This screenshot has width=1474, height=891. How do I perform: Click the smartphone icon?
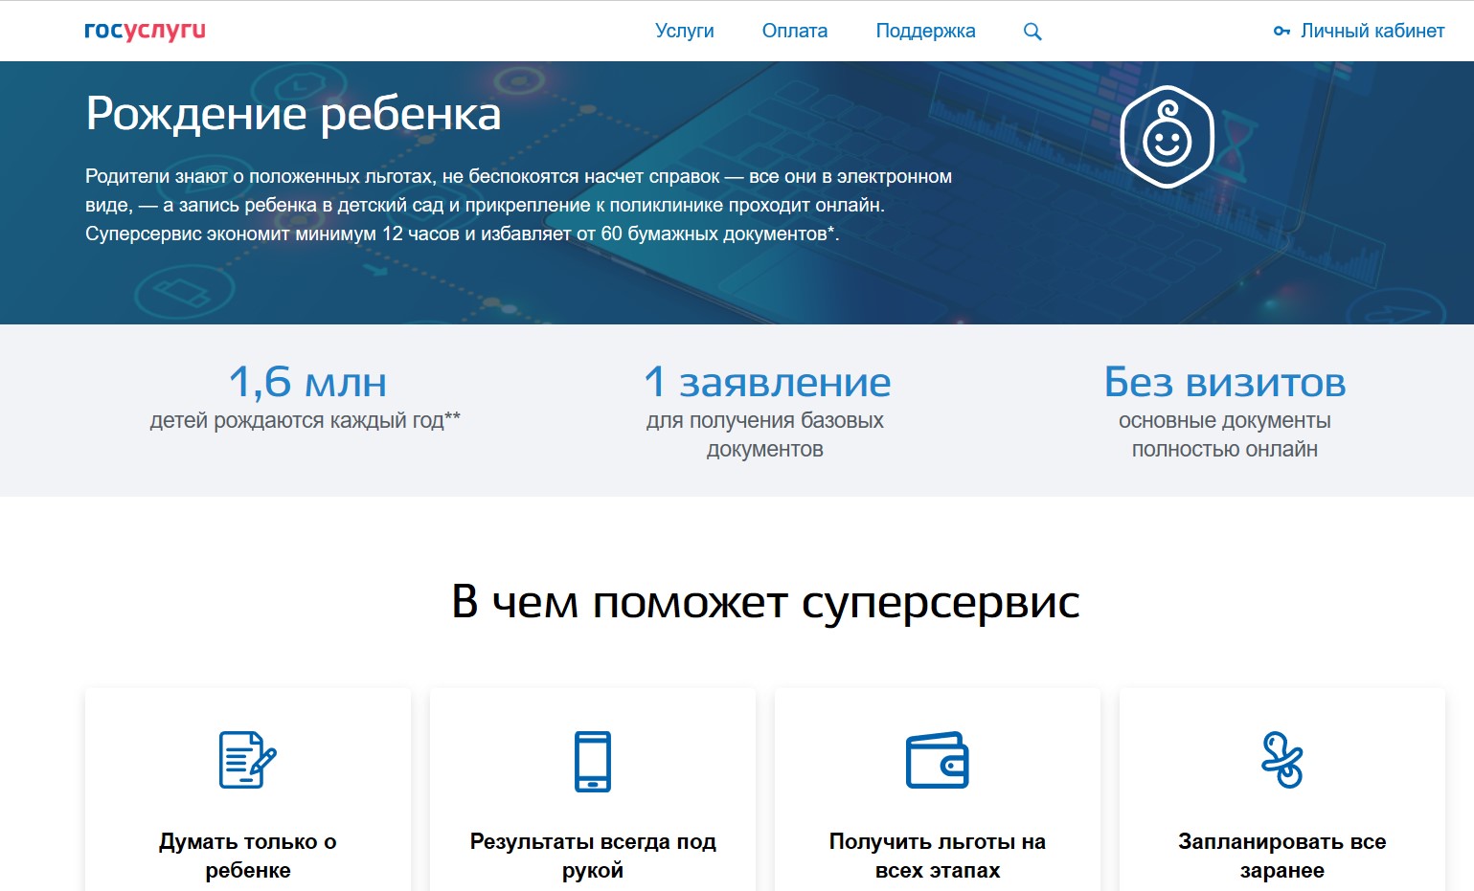[x=593, y=761]
